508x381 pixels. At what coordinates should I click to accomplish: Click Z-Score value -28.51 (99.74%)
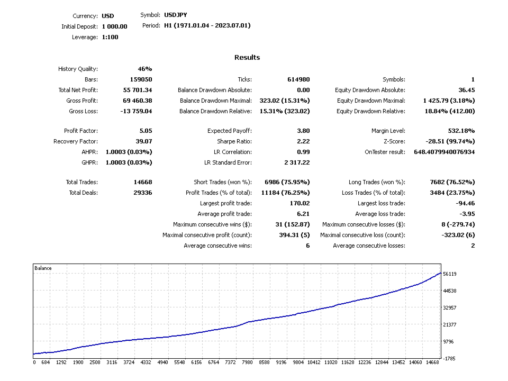pyautogui.click(x=450, y=142)
